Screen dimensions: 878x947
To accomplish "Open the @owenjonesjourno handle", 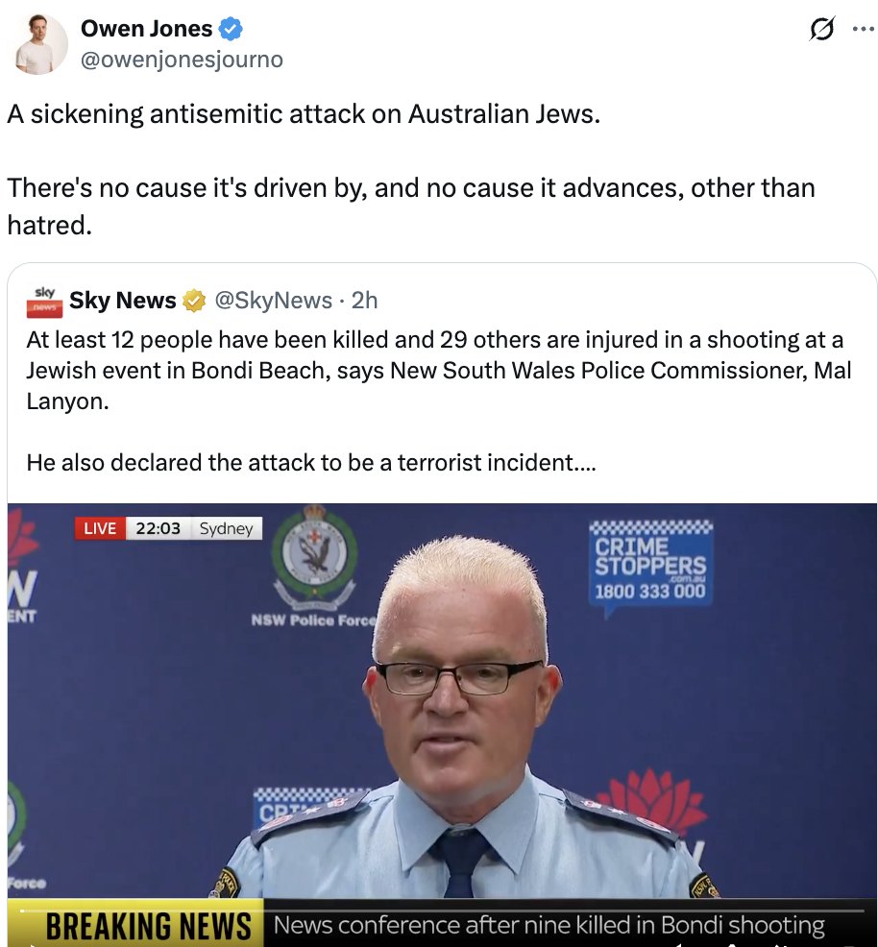I will pos(182,60).
